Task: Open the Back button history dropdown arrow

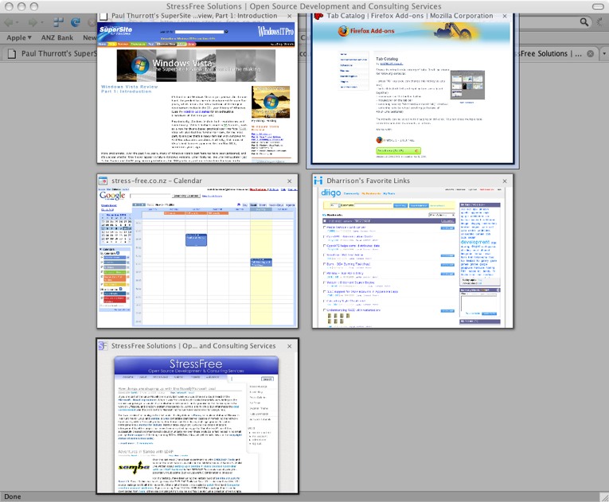Action: pyautogui.click(x=18, y=22)
